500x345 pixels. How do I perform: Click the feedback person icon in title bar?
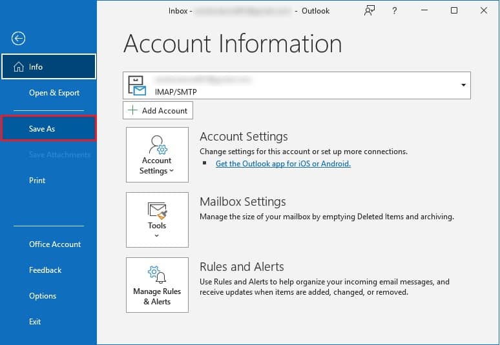tap(370, 10)
